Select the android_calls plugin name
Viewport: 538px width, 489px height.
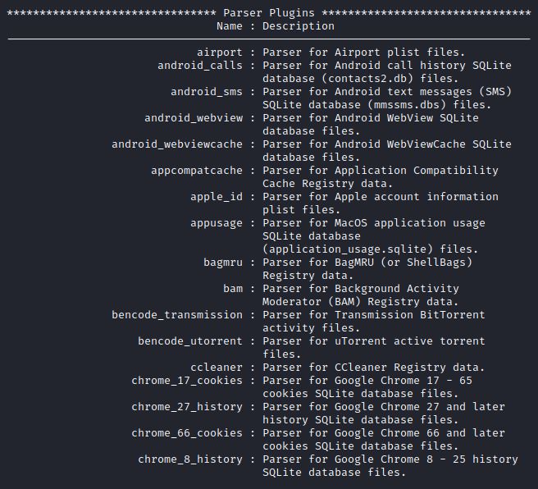(x=200, y=66)
